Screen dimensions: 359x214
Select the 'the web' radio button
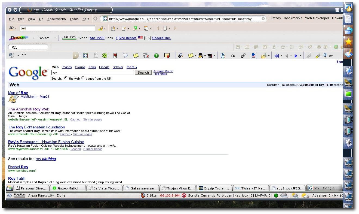tap(66, 78)
